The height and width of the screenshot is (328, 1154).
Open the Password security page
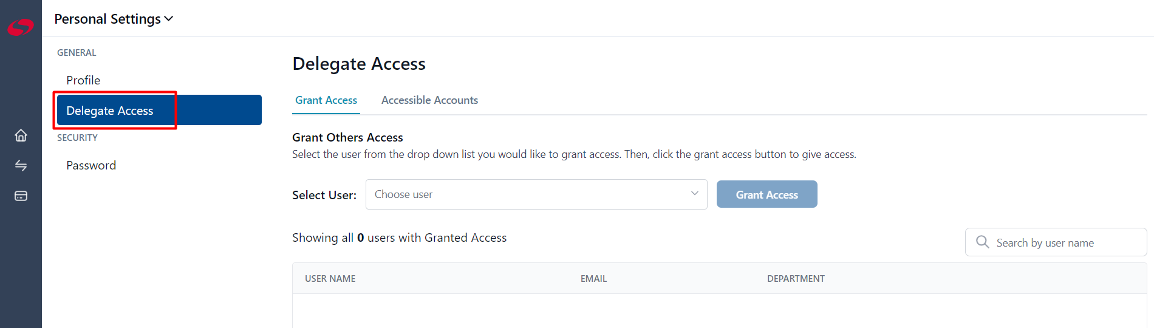pos(91,165)
